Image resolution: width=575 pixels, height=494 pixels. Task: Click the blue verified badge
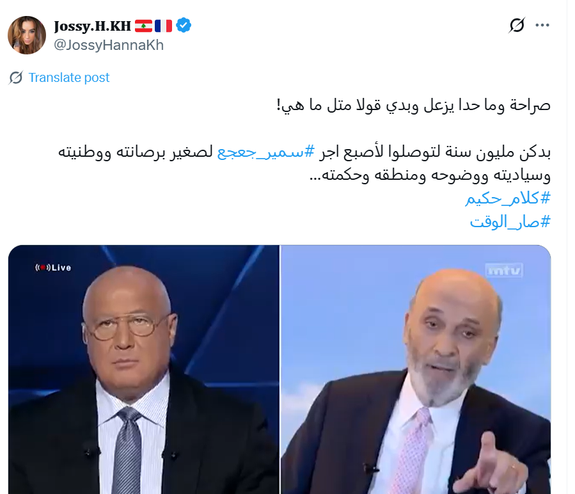tap(184, 26)
